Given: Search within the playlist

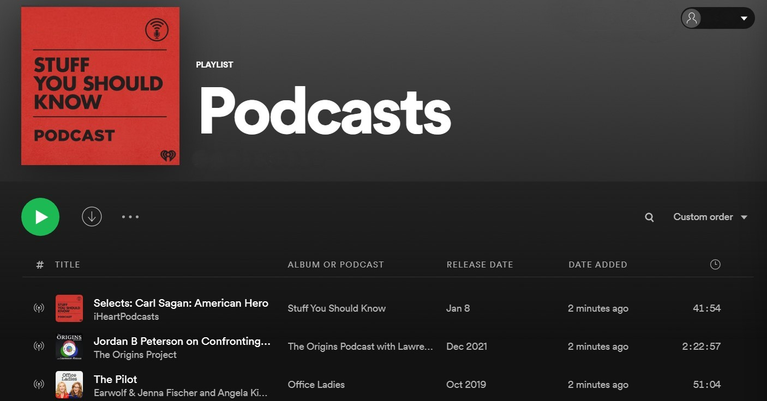Looking at the screenshot, I should click(x=649, y=217).
